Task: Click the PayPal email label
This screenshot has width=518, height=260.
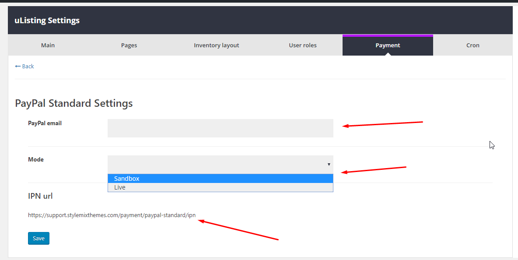Action: click(x=45, y=123)
